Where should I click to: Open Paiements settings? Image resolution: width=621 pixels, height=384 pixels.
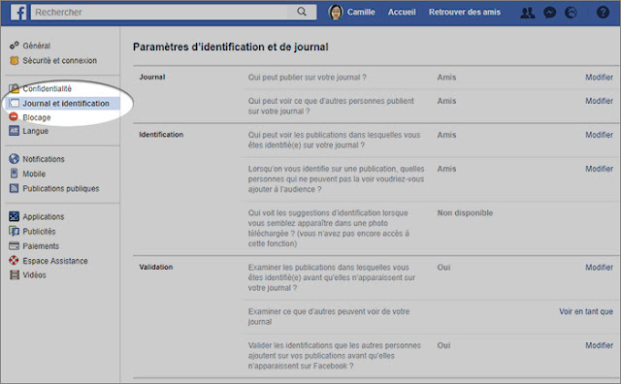(41, 246)
